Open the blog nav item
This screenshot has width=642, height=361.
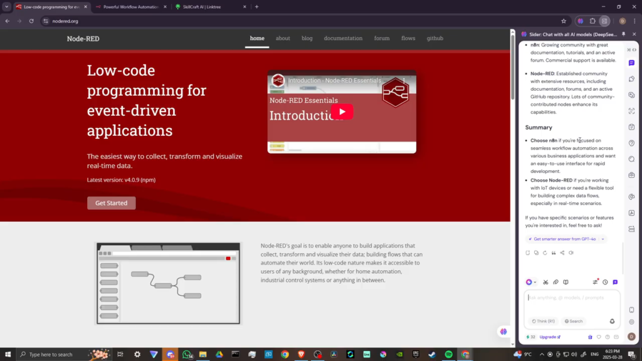[307, 38]
